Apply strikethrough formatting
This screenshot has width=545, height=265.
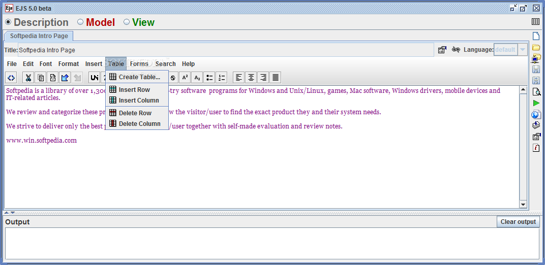pyautogui.click(x=173, y=78)
